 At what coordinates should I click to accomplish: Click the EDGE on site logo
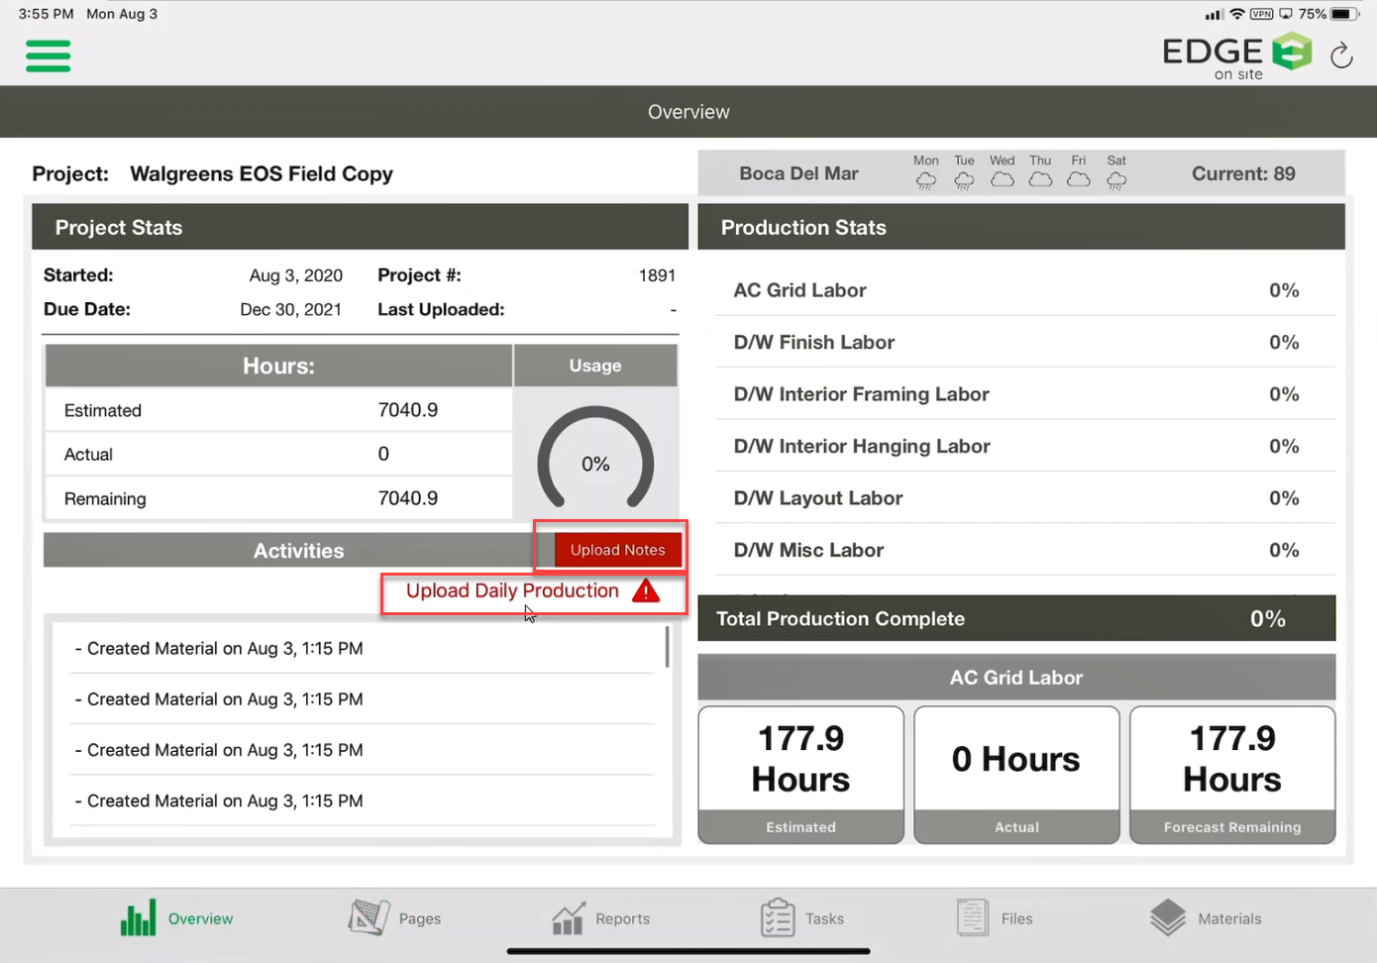click(x=1236, y=54)
